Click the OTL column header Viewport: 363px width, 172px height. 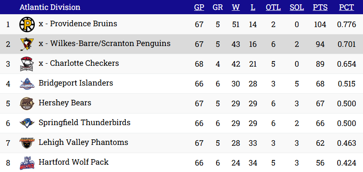[x=273, y=7]
